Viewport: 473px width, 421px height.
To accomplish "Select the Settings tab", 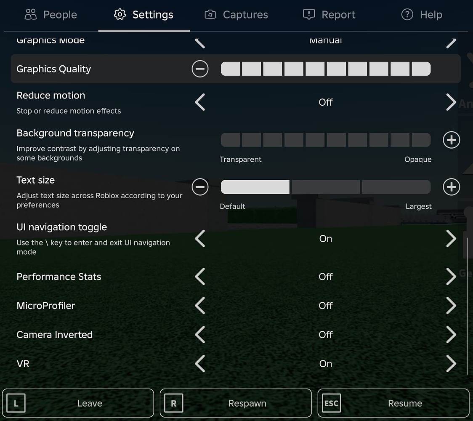I will point(144,14).
